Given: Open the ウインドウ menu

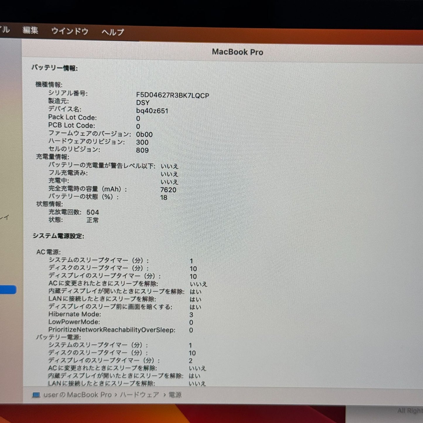Looking at the screenshot, I should click(70, 31).
